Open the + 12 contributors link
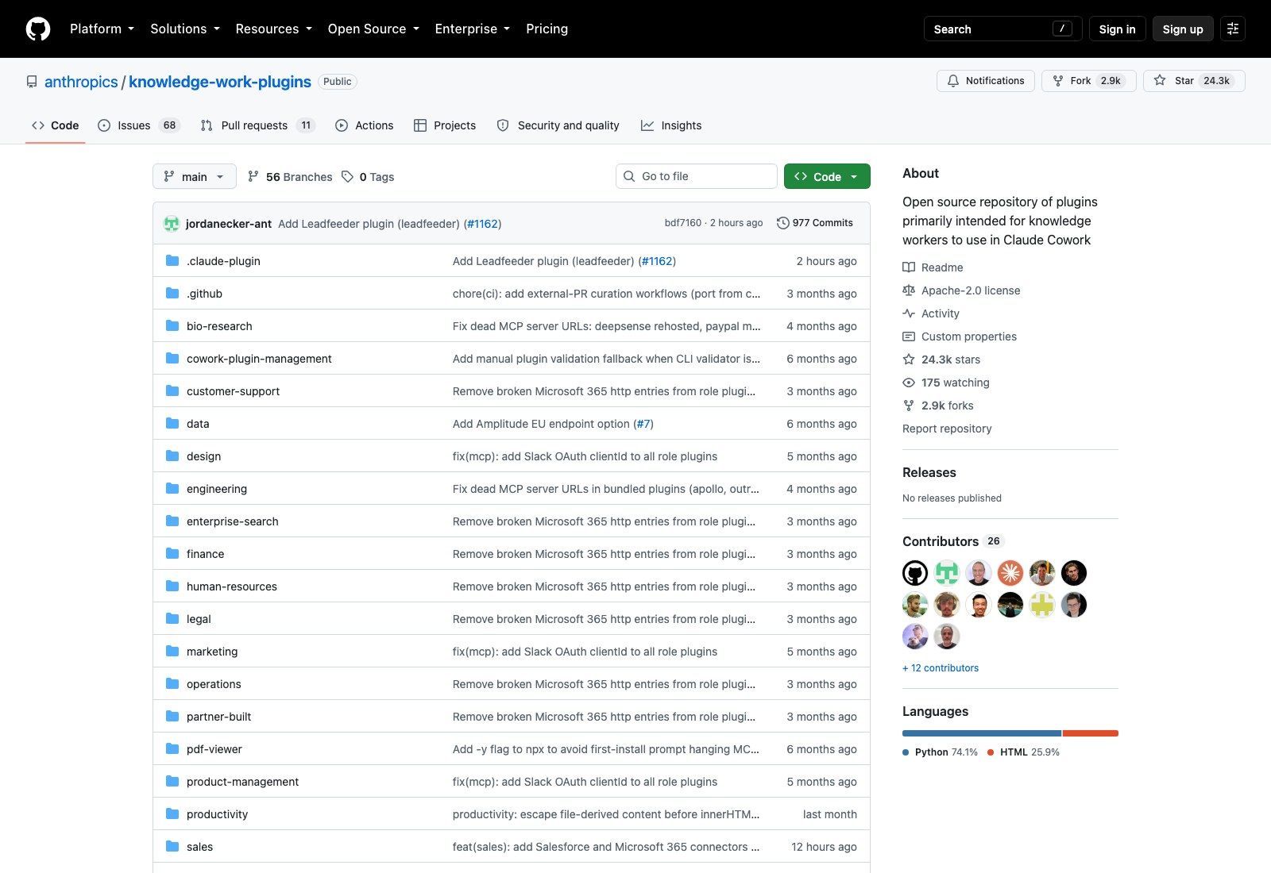This screenshot has height=873, width=1271. tap(941, 668)
